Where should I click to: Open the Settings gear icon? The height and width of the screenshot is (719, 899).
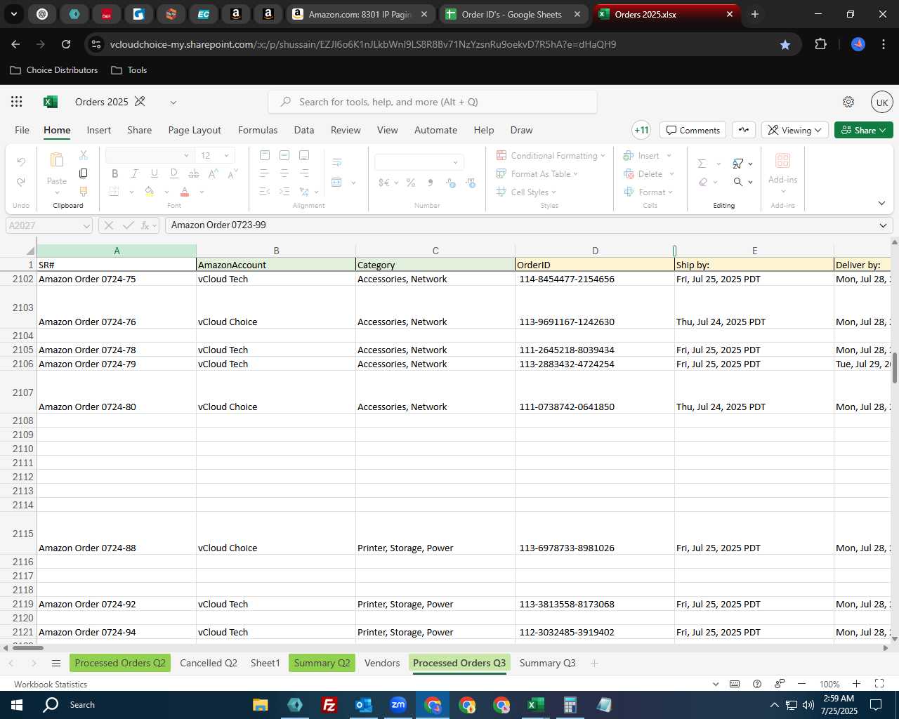[848, 102]
